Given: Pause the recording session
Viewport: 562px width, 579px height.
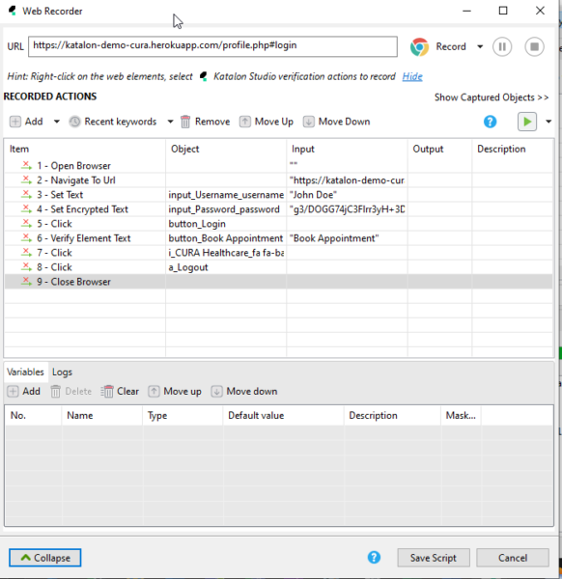Looking at the screenshot, I should pos(502,47).
